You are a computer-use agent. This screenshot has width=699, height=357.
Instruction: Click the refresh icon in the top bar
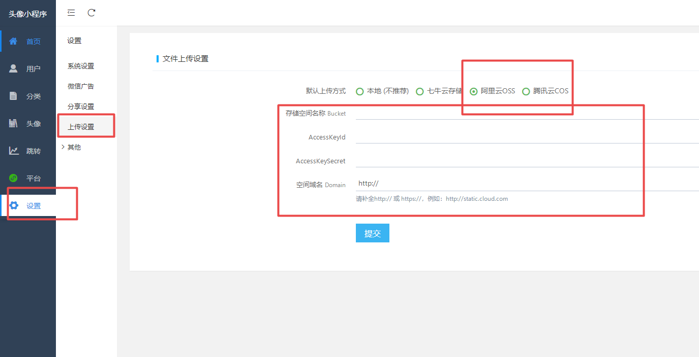tap(92, 13)
